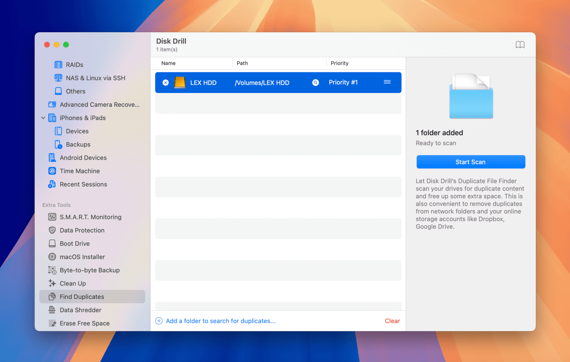Click the Recent Sessions gear icon
The image size is (570, 362).
click(x=52, y=184)
